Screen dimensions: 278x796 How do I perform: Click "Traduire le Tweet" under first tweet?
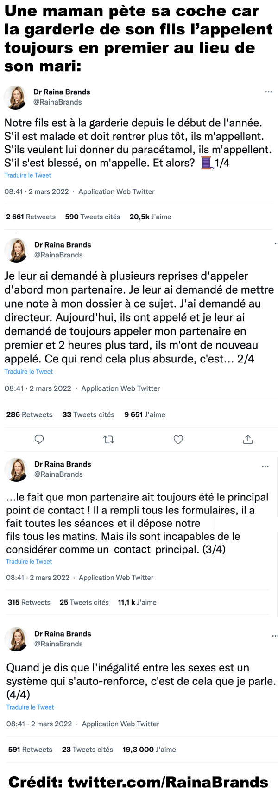(x=28, y=175)
